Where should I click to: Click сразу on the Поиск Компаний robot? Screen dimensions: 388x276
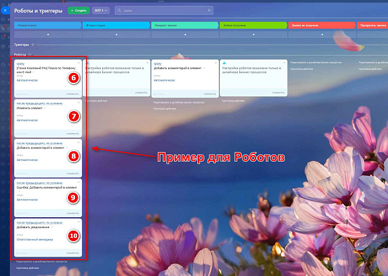[x=21, y=63]
